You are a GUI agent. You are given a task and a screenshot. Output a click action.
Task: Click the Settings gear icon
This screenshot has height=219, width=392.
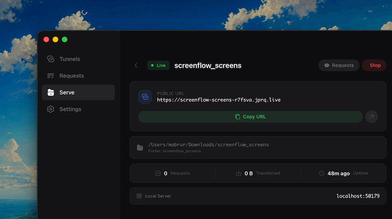51,109
